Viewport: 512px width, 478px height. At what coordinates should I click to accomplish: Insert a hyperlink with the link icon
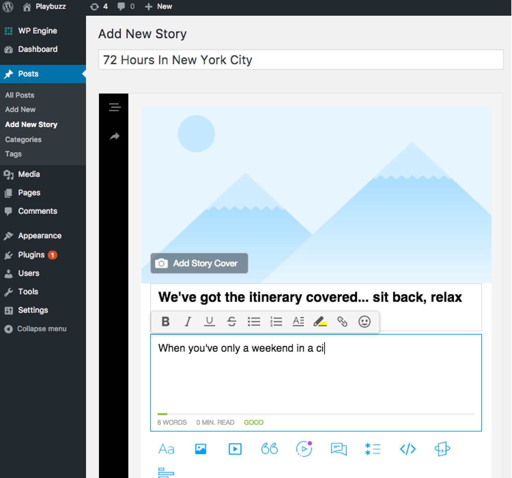342,322
